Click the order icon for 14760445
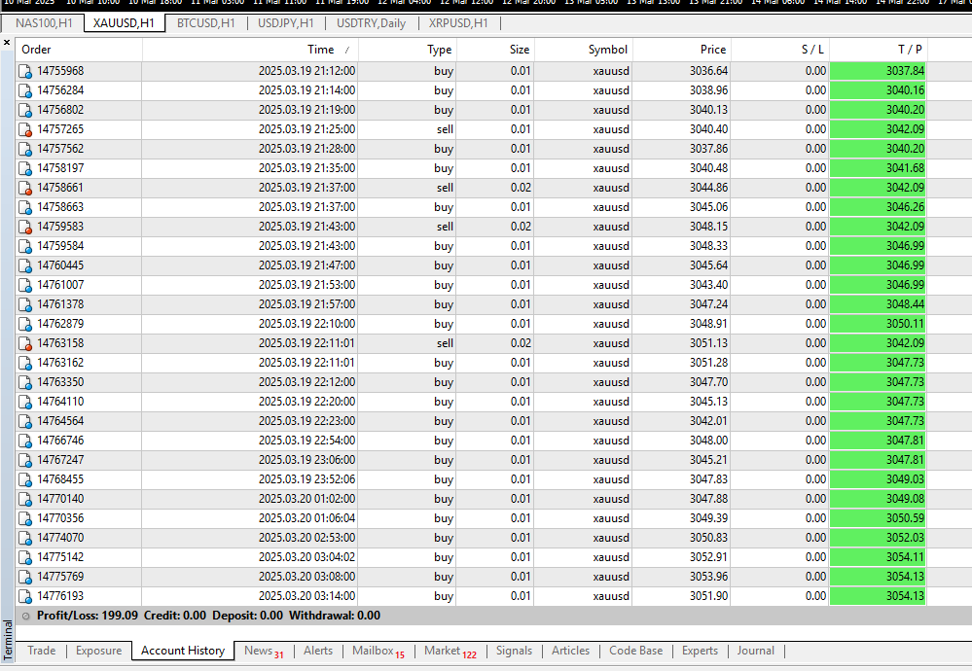This screenshot has height=671, width=972. (25, 265)
